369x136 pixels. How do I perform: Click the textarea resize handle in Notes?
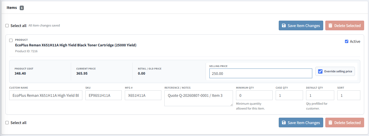tap(231, 104)
